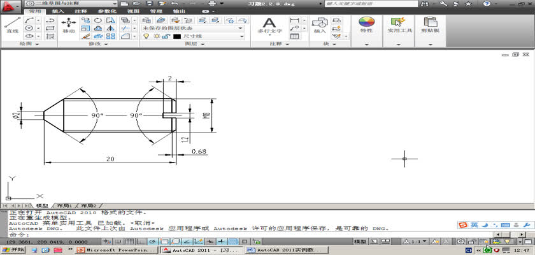Click the 模型 button in status bar
Screen dimensions: 535x255
point(360,242)
